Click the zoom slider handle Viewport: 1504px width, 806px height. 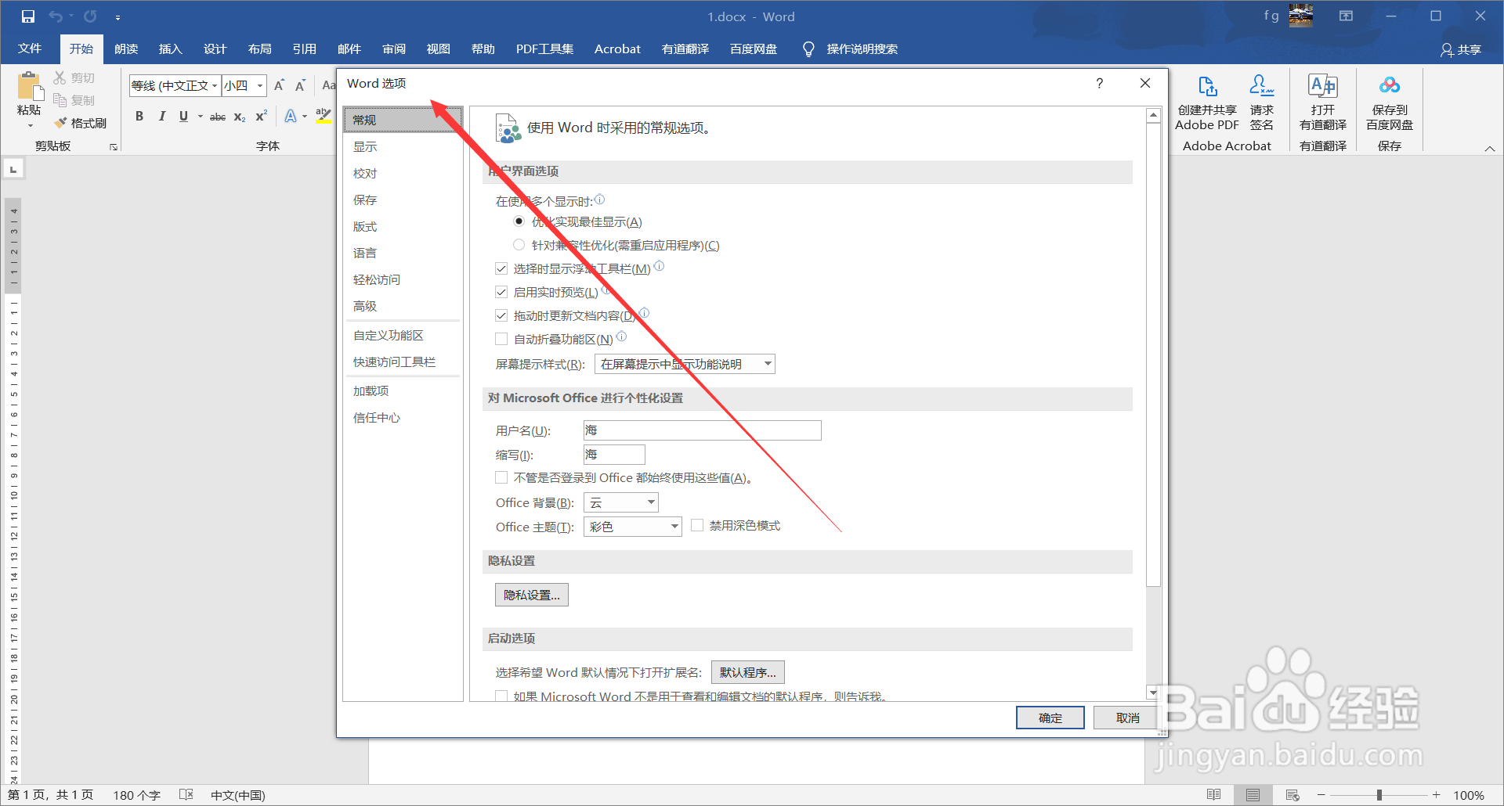click(x=1379, y=795)
